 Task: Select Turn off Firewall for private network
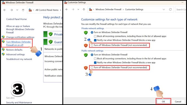(x=92, y=45)
